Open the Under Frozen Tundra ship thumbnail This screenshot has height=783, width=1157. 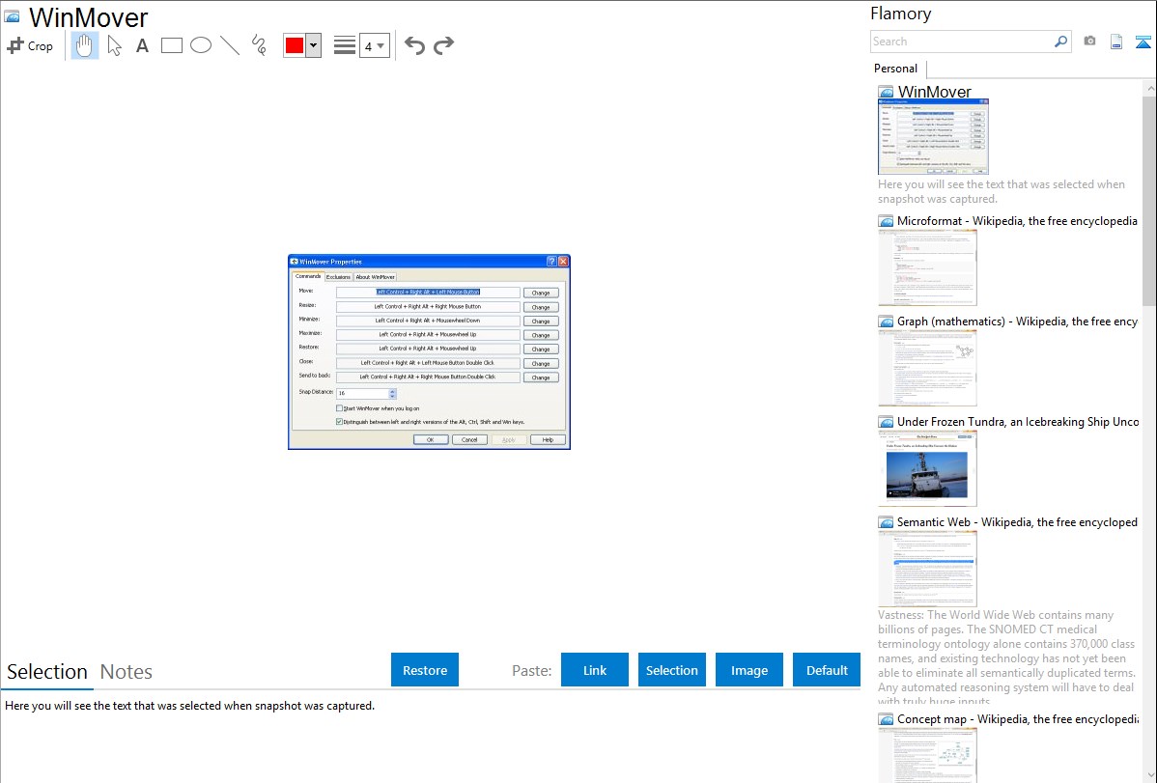[x=927, y=468]
